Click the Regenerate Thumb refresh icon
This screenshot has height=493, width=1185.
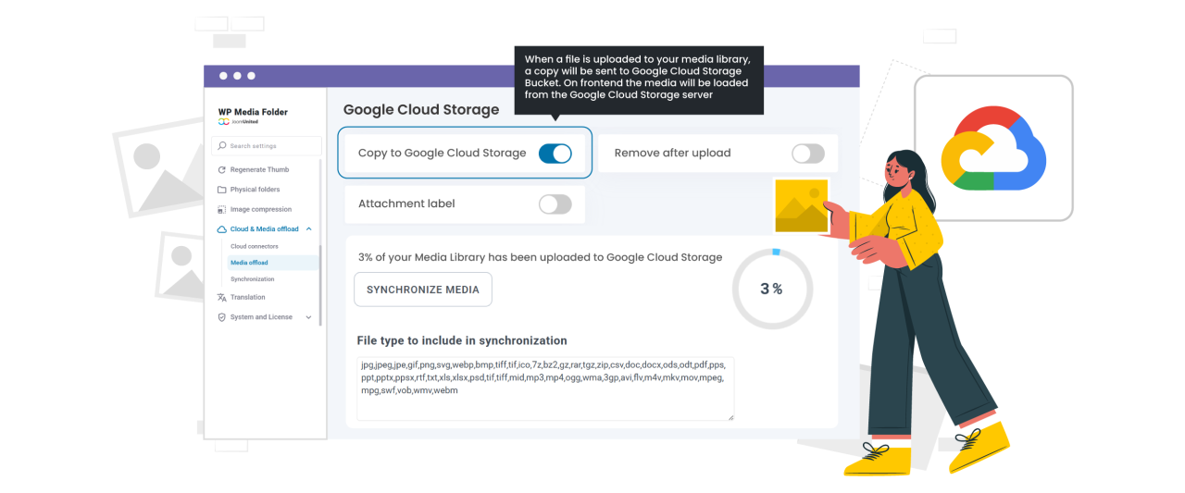(222, 170)
